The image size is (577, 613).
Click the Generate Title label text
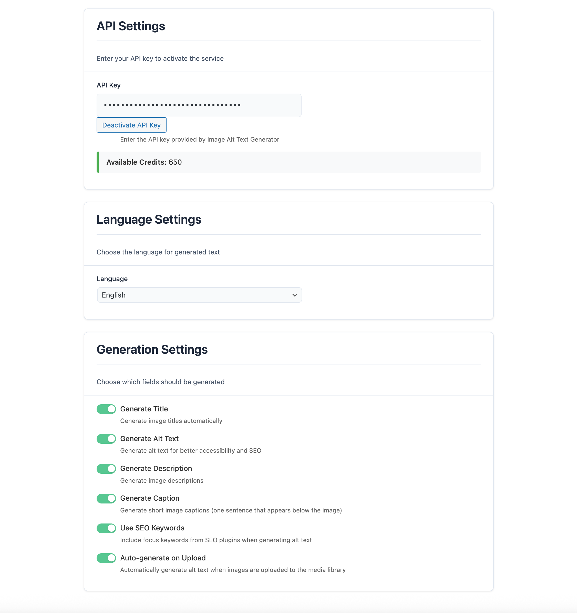coord(144,409)
